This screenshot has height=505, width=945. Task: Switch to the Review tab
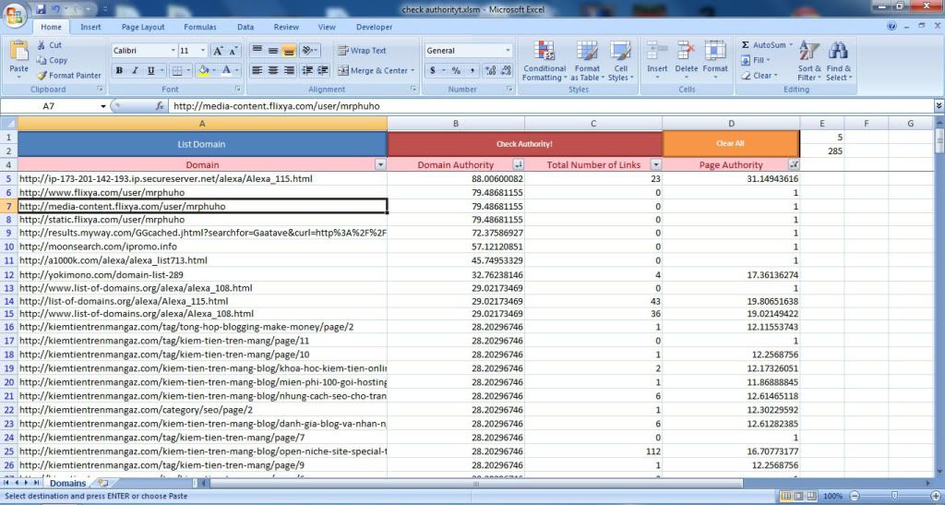(x=286, y=27)
